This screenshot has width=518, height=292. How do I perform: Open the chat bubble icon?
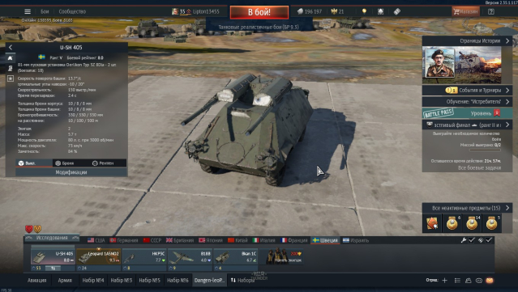[479, 280]
